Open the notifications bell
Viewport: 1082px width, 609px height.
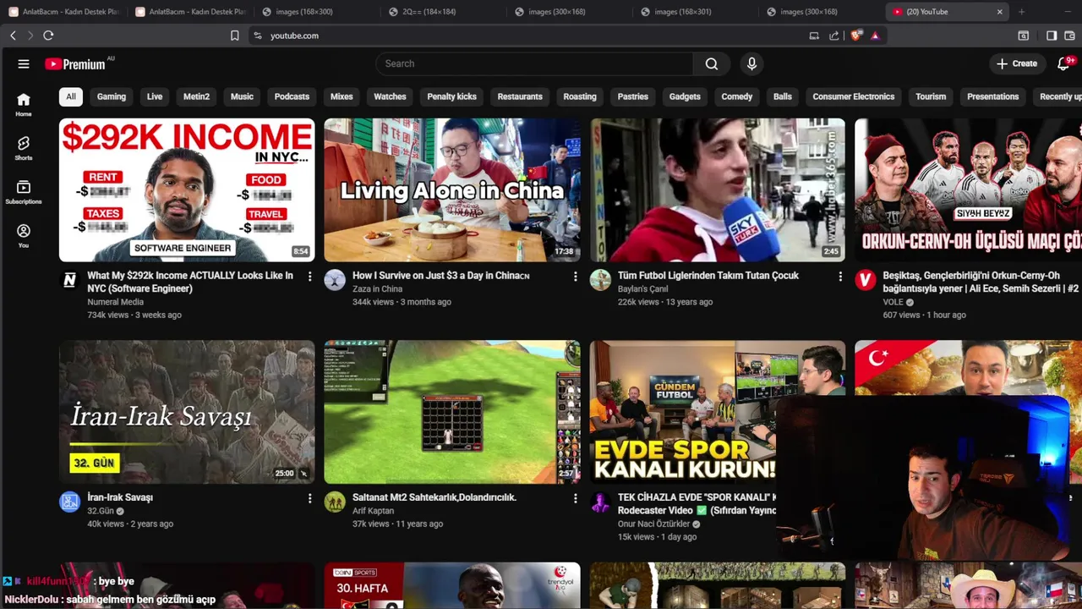point(1063,63)
